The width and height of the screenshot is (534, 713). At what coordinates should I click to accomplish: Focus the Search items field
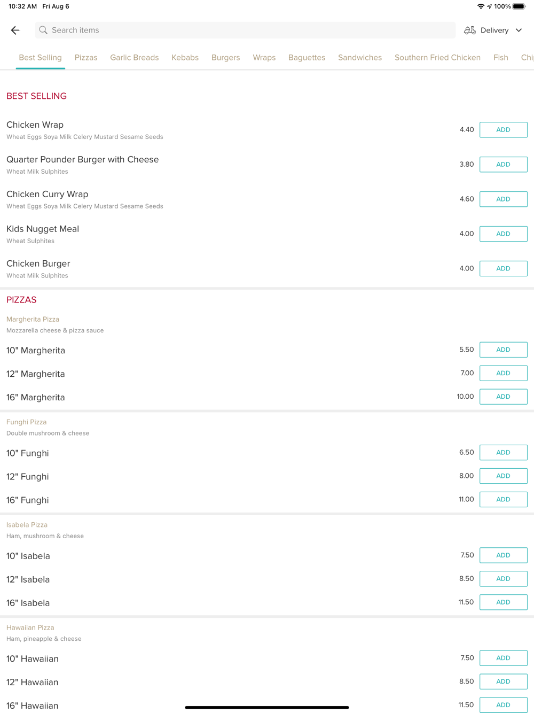click(x=246, y=30)
